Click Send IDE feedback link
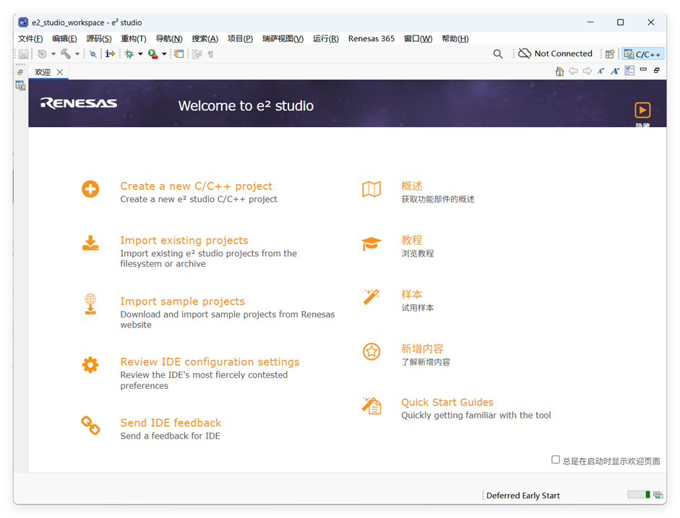This screenshot has height=518, width=680. point(171,423)
